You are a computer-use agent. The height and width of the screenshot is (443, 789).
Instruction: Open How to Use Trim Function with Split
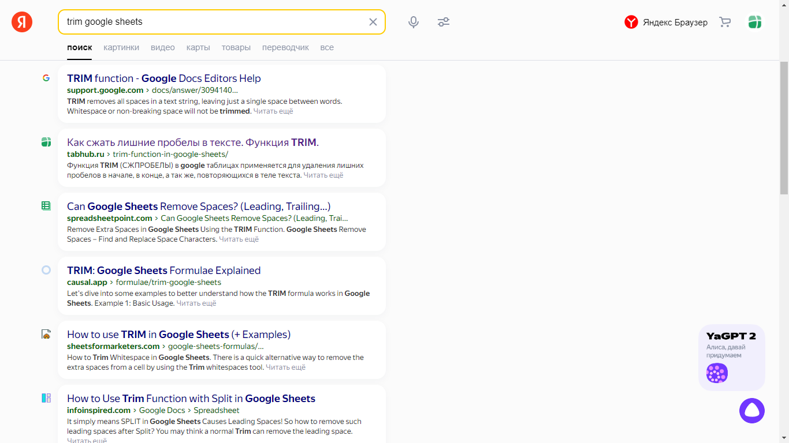point(191,399)
